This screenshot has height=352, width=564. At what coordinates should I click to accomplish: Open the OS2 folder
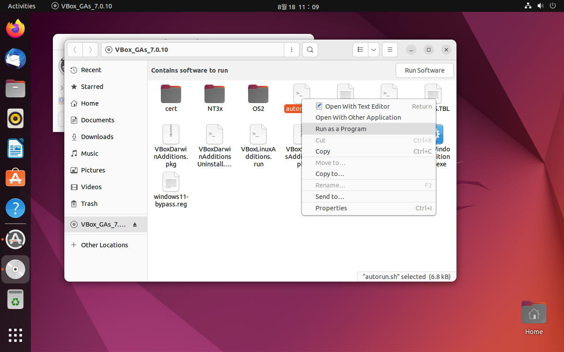coord(258,99)
